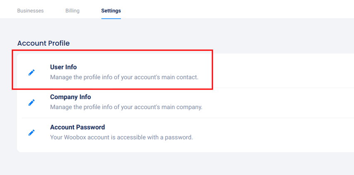354x175 pixels.
Task: Open the Businesses tab
Action: point(30,11)
